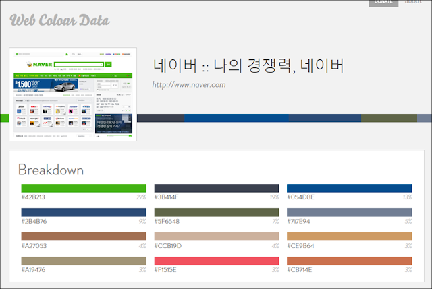Click the #A27053 hex code text
The width and height of the screenshot is (432, 289).
tap(34, 246)
